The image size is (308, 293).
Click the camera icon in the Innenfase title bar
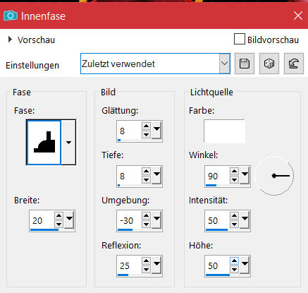tap(11, 16)
